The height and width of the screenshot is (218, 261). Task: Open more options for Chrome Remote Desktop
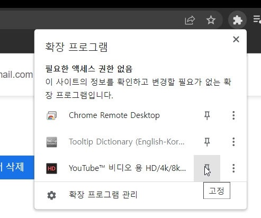(x=233, y=115)
